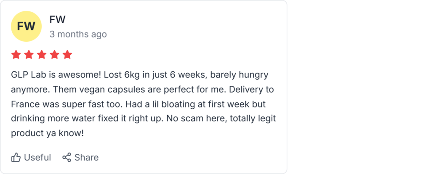
Task: Click the second red rating star
Action: point(29,55)
